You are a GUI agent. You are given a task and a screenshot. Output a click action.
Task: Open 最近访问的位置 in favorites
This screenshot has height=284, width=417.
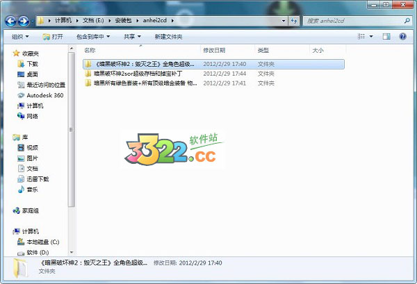pos(41,85)
